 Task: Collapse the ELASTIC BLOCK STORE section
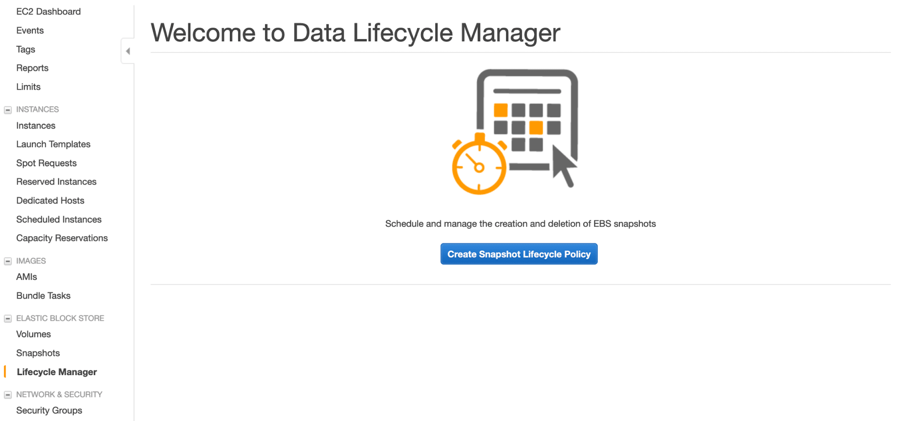(x=7, y=318)
